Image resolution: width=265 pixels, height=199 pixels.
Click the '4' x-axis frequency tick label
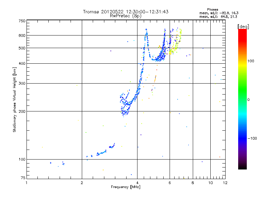click(x=137, y=183)
